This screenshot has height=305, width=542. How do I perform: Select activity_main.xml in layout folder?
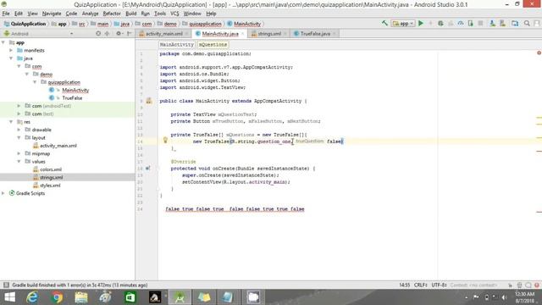tap(58, 146)
